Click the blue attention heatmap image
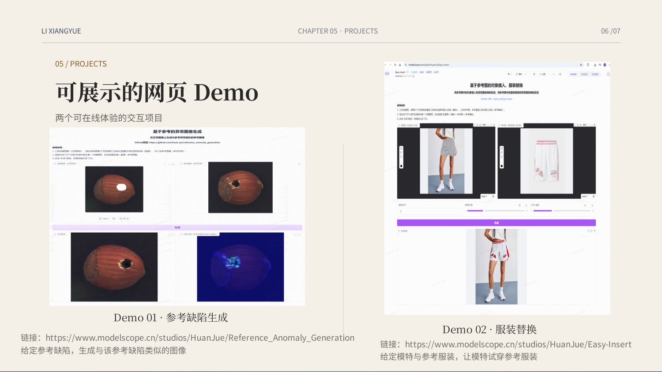The image size is (662, 372). tap(241, 267)
